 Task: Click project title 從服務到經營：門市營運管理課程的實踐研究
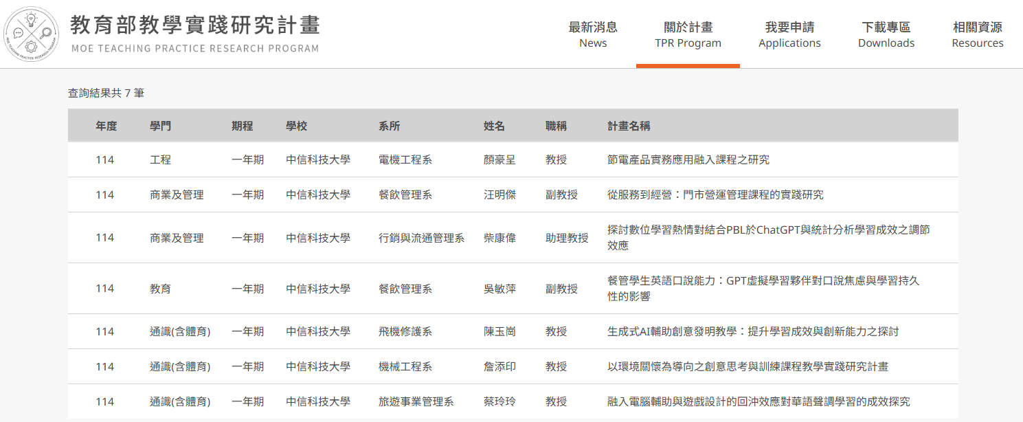point(715,195)
